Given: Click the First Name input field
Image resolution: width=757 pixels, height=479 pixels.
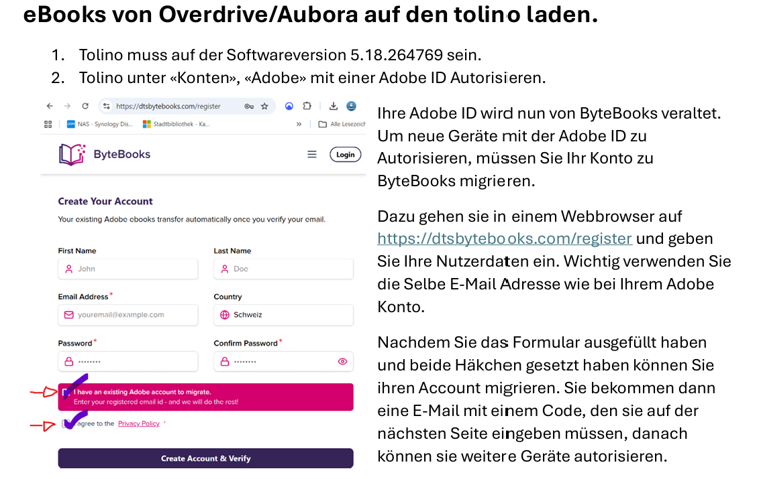Looking at the screenshot, I should click(x=128, y=269).
